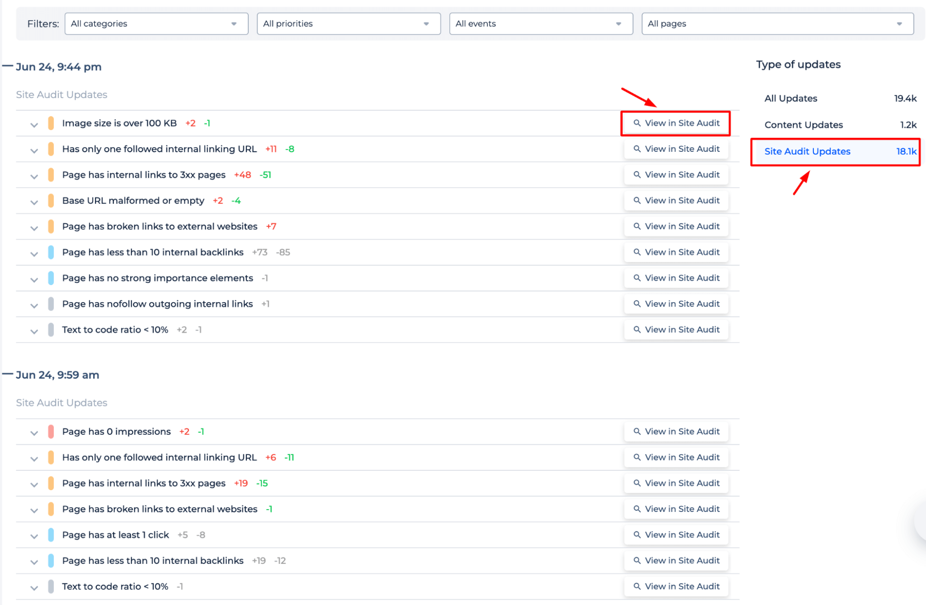Expand Page has nofollow outgoing internal links row
Viewport: 926px width, 605px height.
34,305
